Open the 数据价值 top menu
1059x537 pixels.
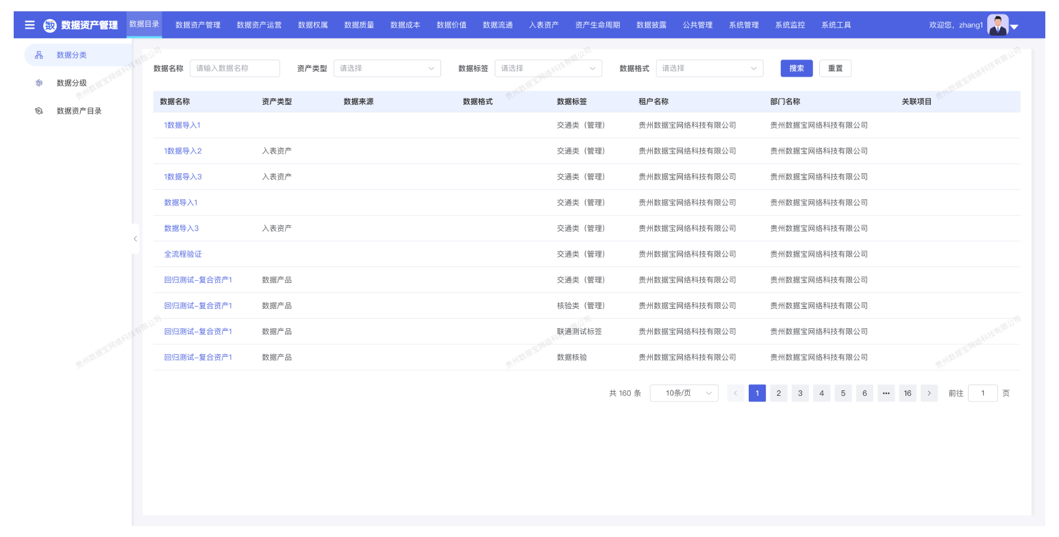(451, 25)
